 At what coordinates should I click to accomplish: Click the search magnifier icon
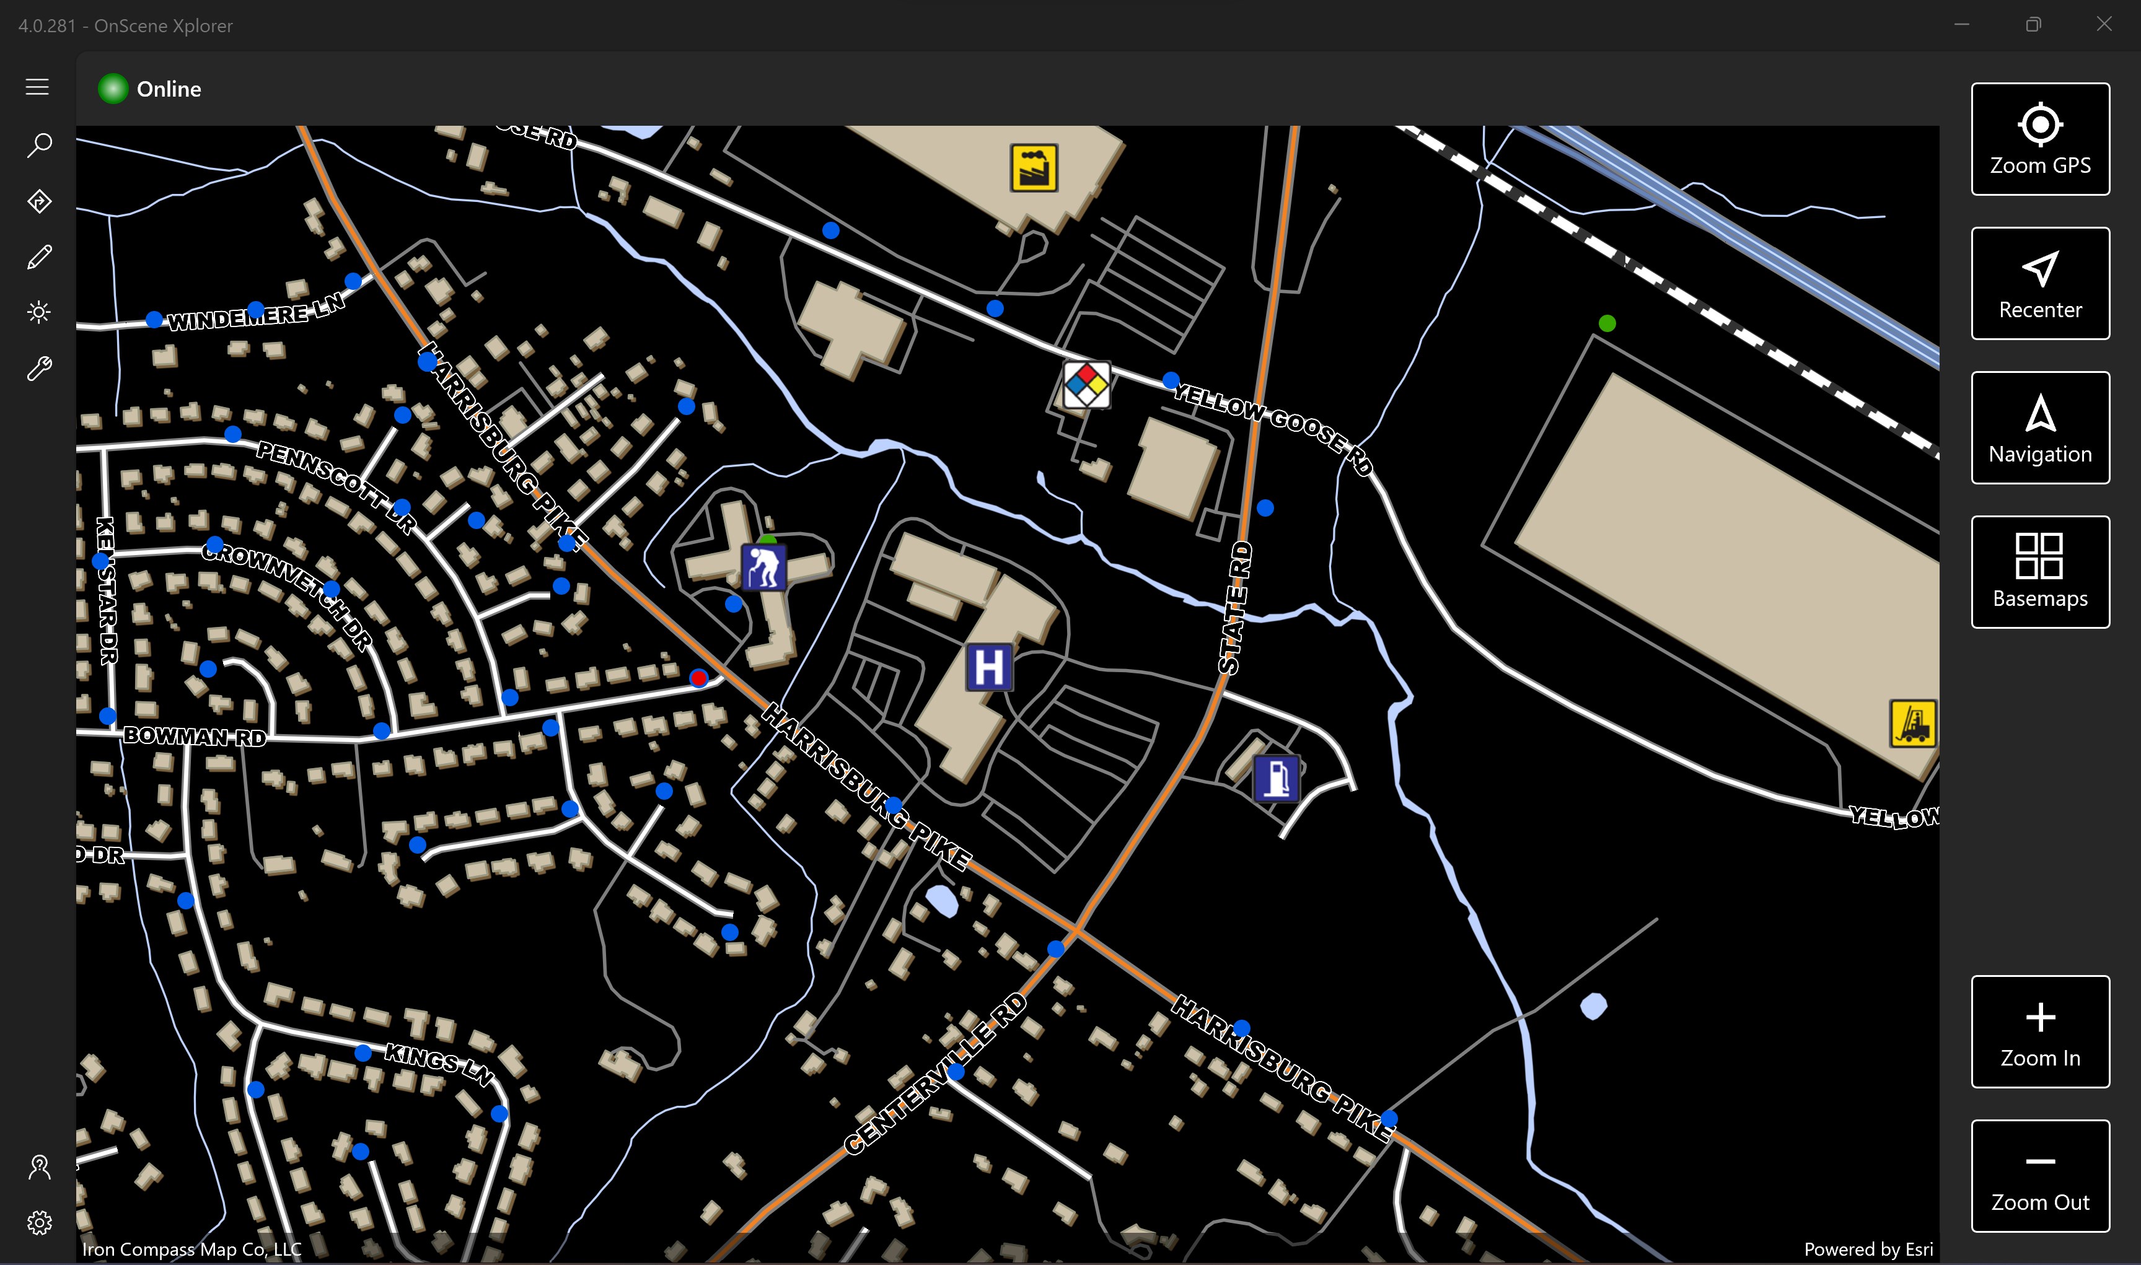coord(39,145)
